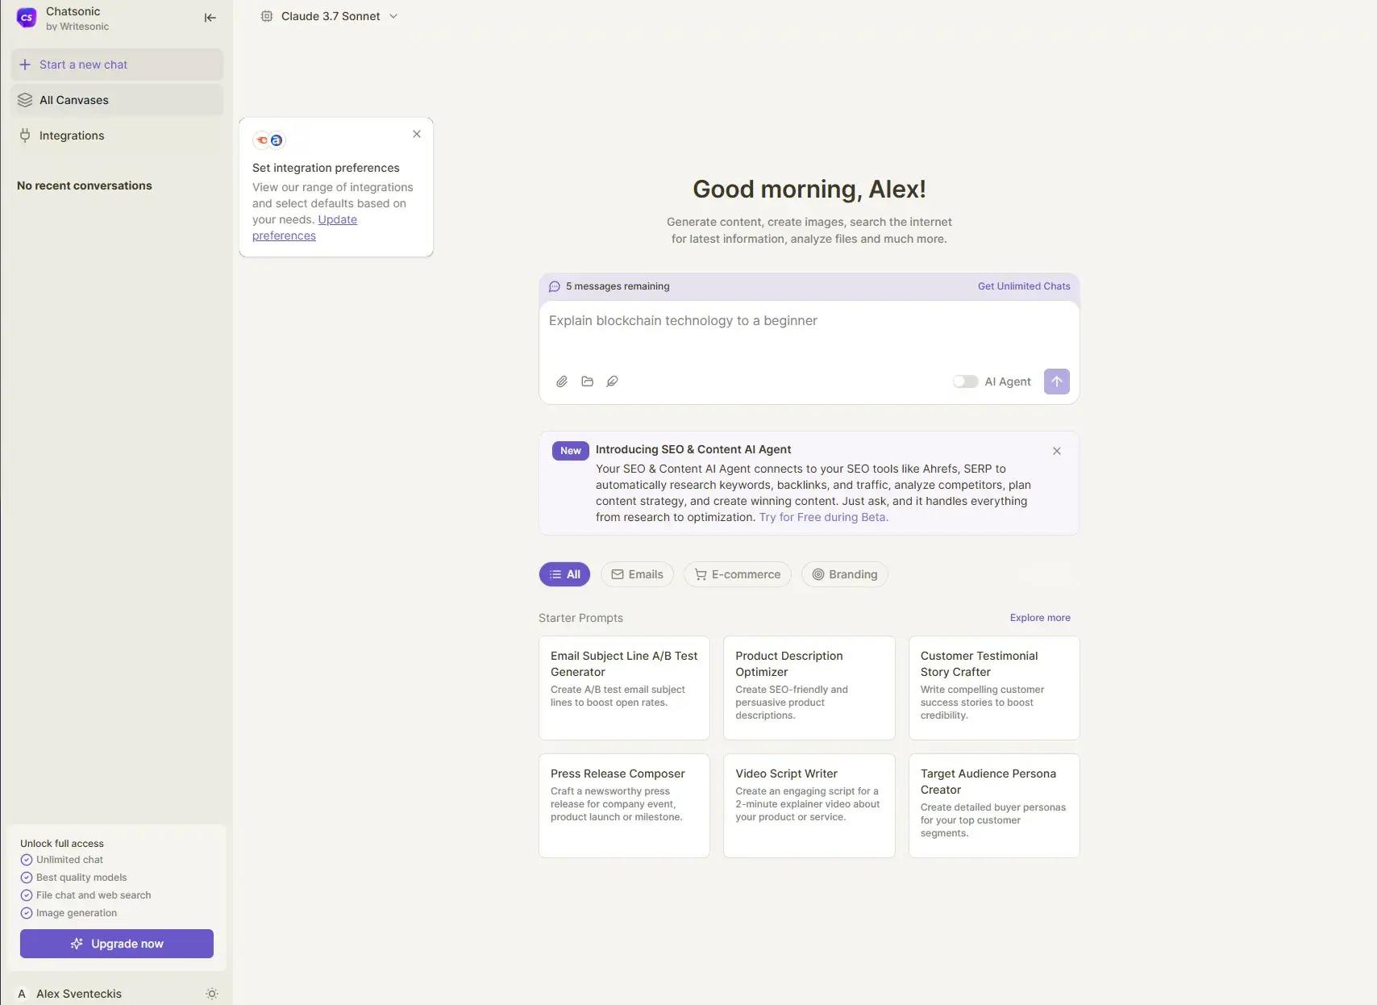Toggle light/dark theme sun icon
Image resolution: width=1377 pixels, height=1005 pixels.
(211, 994)
